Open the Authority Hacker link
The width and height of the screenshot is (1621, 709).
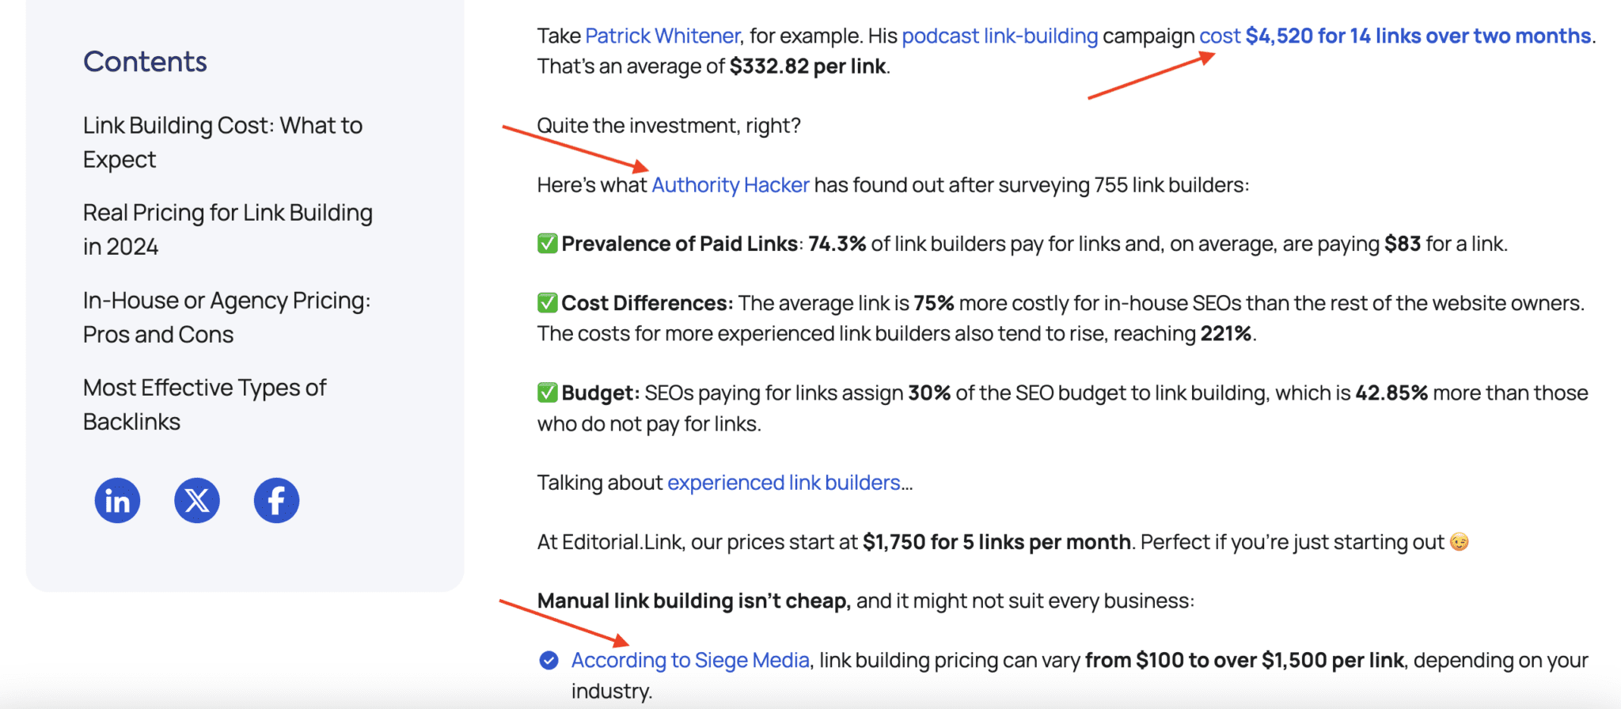[x=729, y=184]
